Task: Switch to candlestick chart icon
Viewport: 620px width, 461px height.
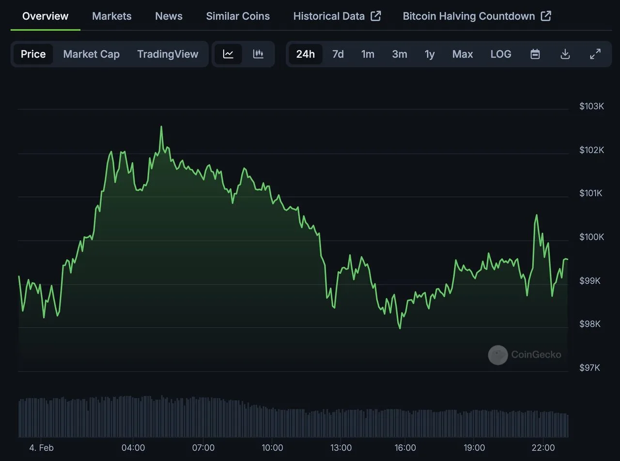Action: coord(258,54)
